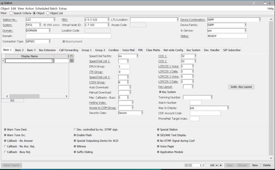Click the Delete button

pos(267,165)
